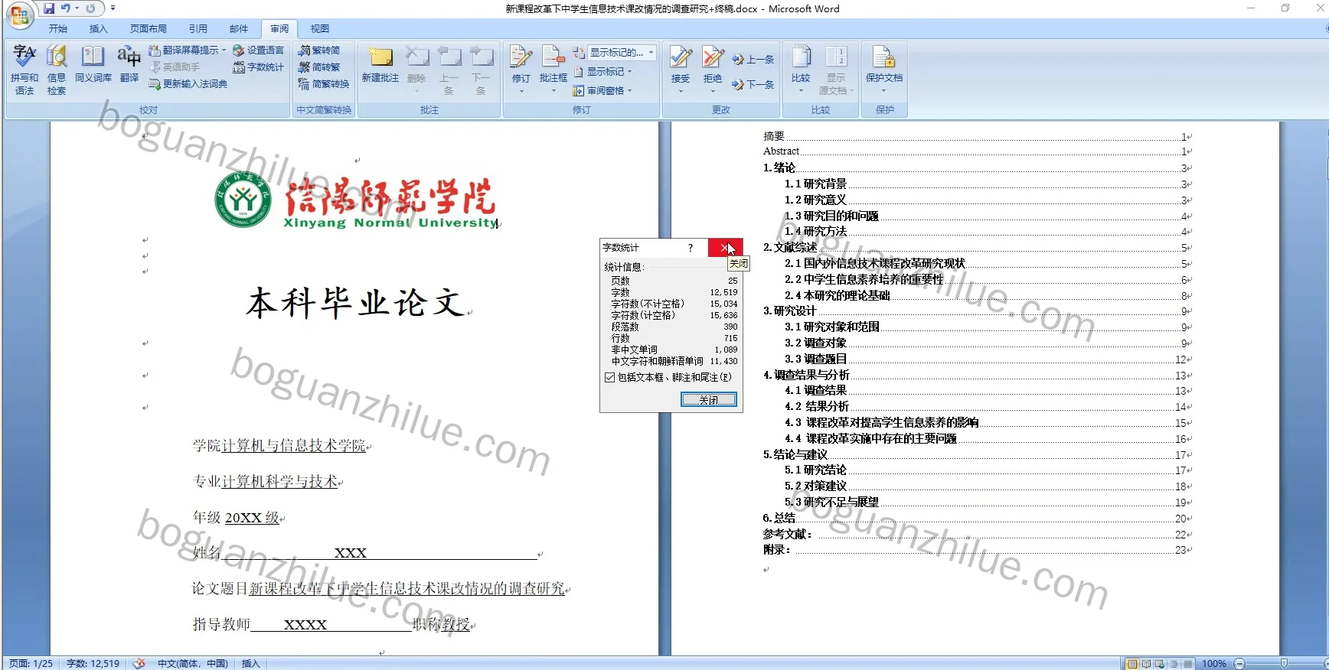The height and width of the screenshot is (670, 1329).
Task: Switch to 插入 ribbon tab
Action: [99, 29]
